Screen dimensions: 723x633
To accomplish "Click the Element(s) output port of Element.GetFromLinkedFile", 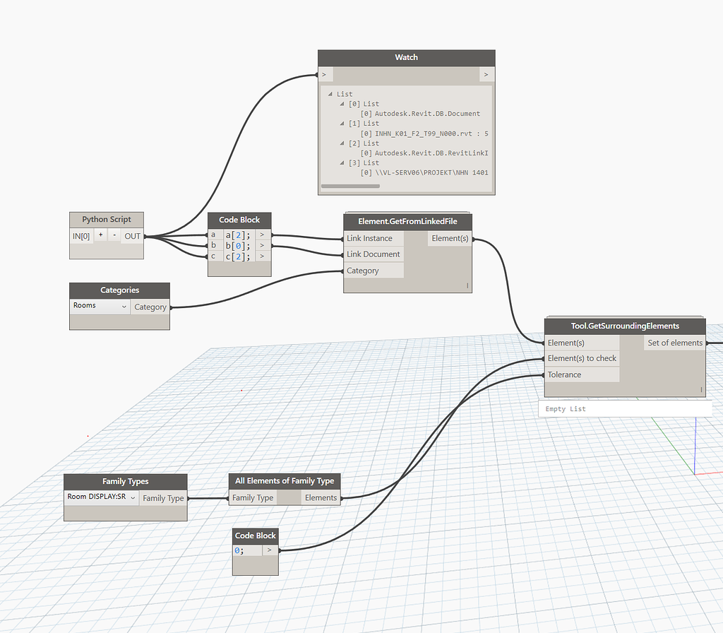I will click(x=450, y=238).
